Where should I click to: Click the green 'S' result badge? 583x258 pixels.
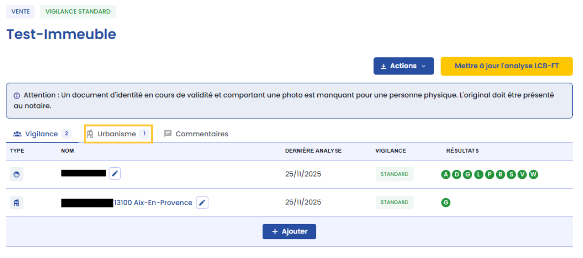[511, 174]
